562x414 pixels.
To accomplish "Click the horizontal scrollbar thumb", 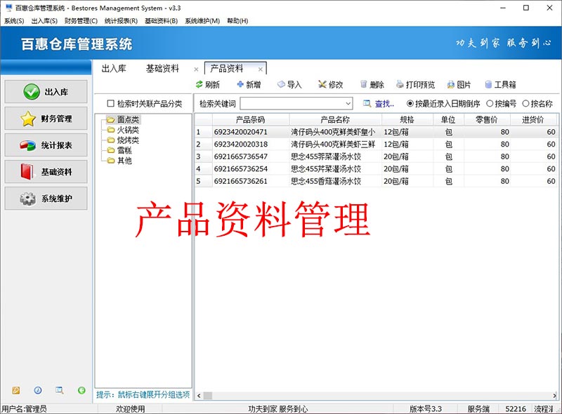I will coord(208,396).
